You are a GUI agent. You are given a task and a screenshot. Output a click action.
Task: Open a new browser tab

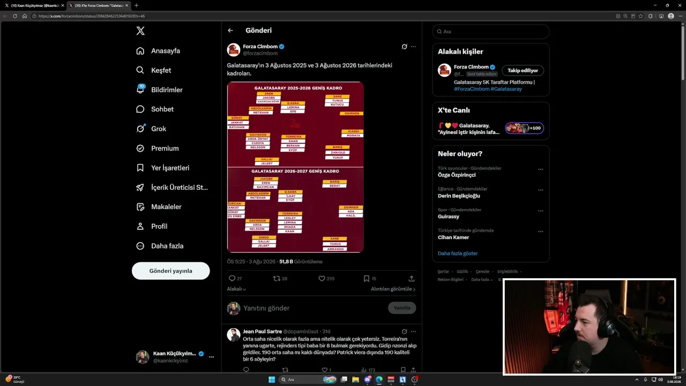[x=136, y=5]
